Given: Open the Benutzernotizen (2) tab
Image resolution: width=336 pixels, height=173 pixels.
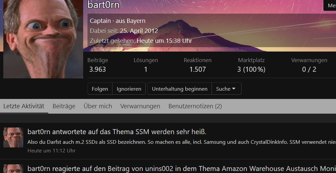Looking at the screenshot, I should click(195, 106).
